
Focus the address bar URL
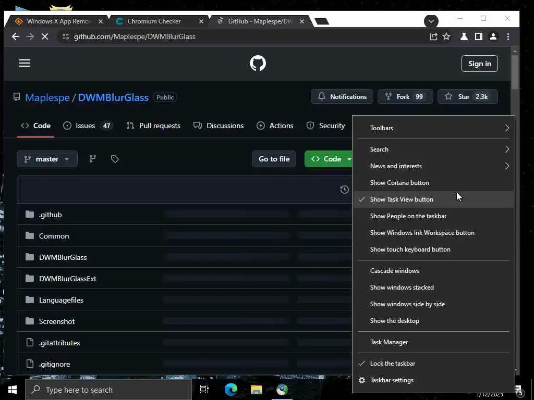tap(135, 37)
